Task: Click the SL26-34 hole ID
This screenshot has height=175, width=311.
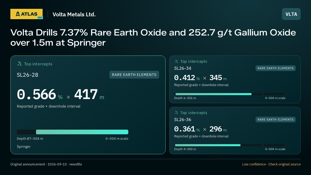Action: coord(183,68)
